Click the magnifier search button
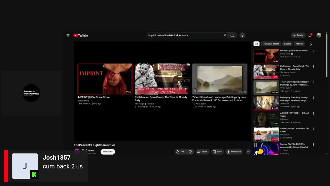 click(232, 35)
